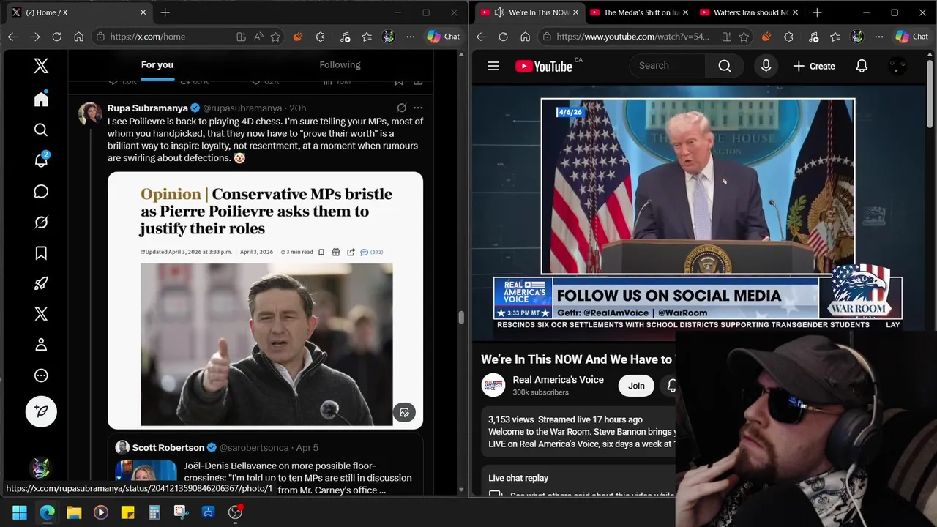
Task: Click YouTube search magnifier button
Action: [x=725, y=66]
